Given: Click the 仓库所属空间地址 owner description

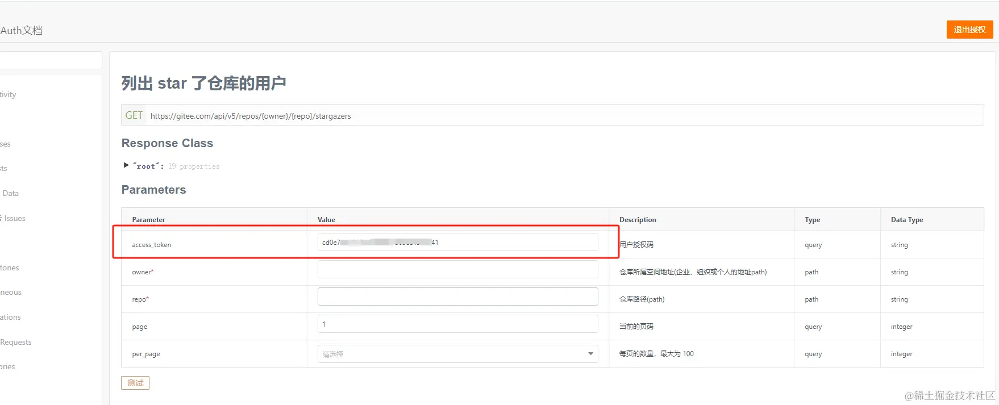Looking at the screenshot, I should [693, 272].
